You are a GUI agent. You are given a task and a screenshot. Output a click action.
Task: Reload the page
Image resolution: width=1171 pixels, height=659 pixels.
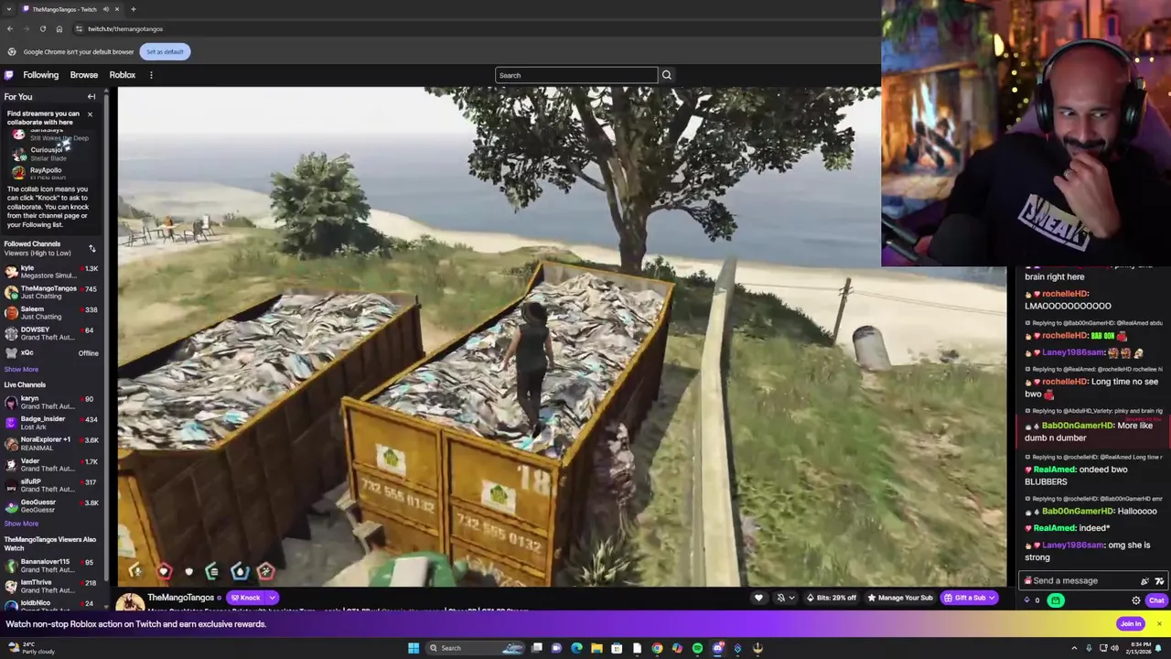tap(42, 28)
